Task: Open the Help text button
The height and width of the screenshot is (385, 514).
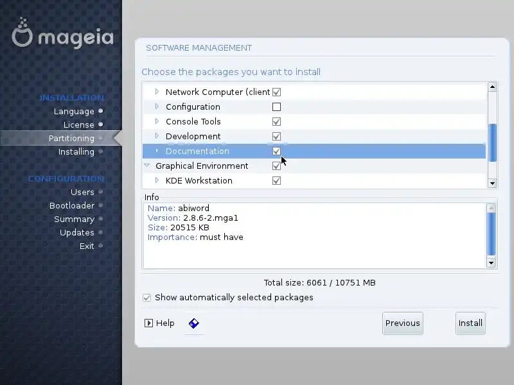Action: [165, 323]
